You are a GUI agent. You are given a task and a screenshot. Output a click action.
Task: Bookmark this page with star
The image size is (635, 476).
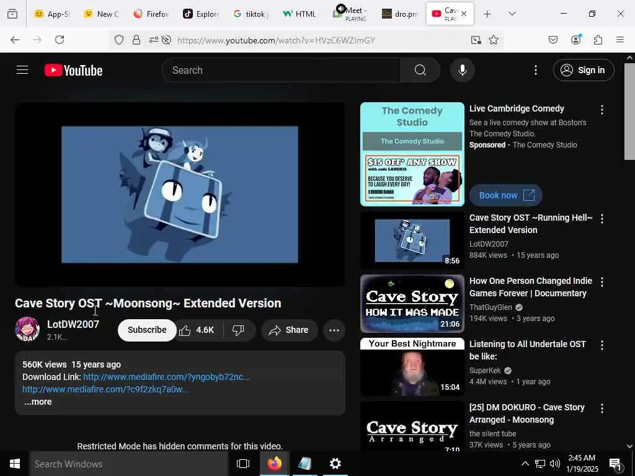click(x=493, y=40)
